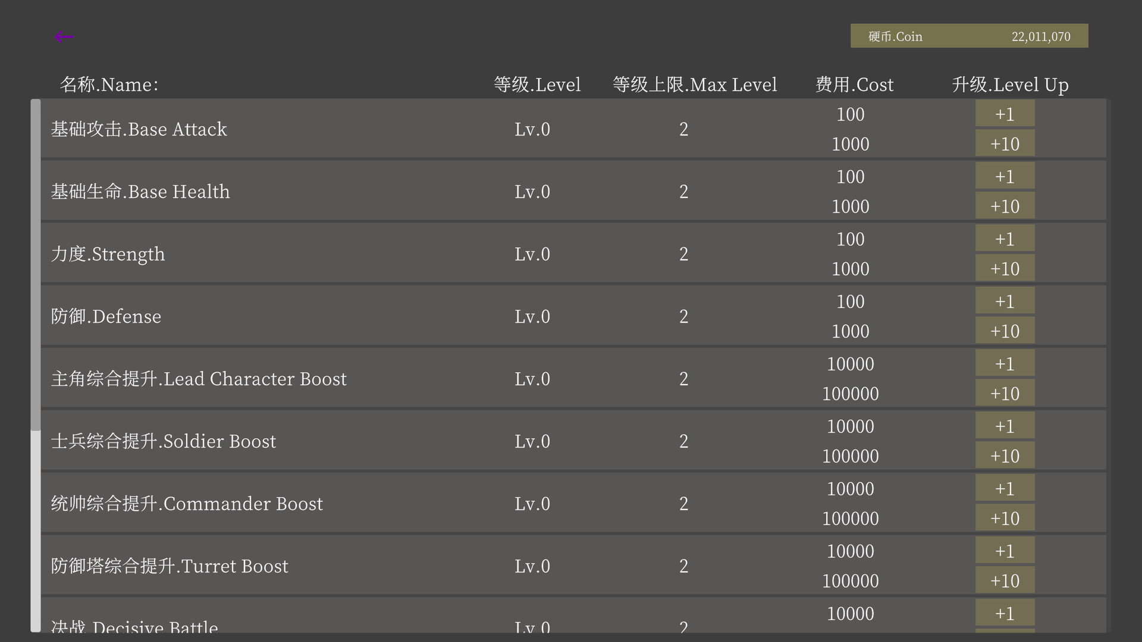Upgrade Base Health by +10
The height and width of the screenshot is (642, 1142).
[x=1005, y=206]
